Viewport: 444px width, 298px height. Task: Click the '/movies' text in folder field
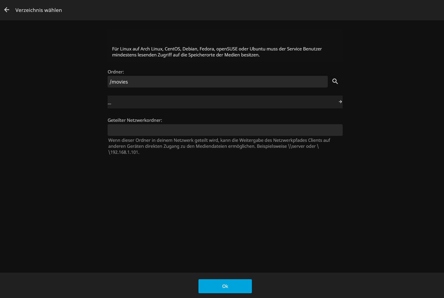[119, 82]
